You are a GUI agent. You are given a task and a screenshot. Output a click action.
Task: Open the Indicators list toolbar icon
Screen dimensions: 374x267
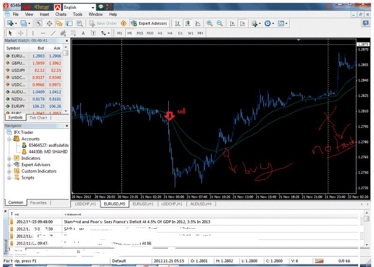(x=254, y=23)
